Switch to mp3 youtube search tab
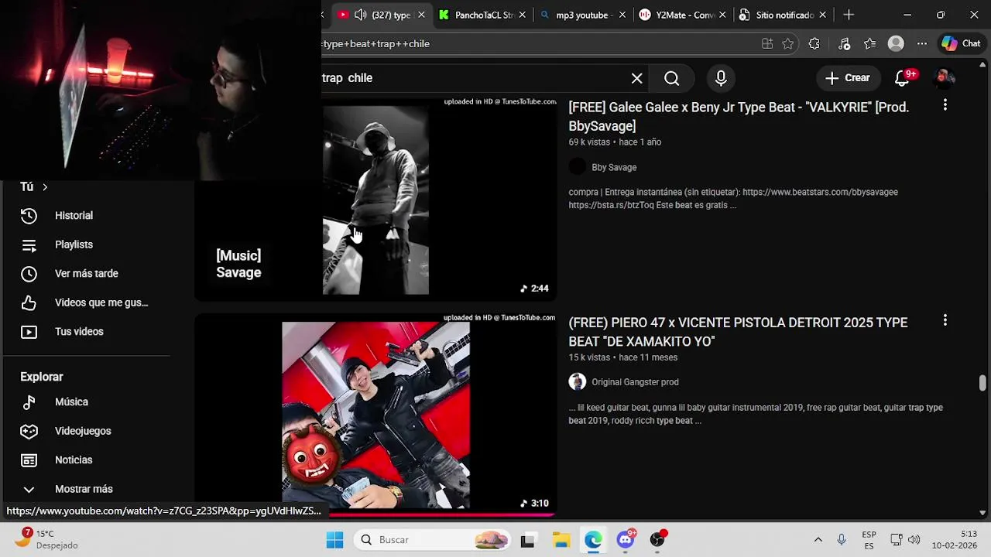The image size is (991, 557). pos(583,15)
